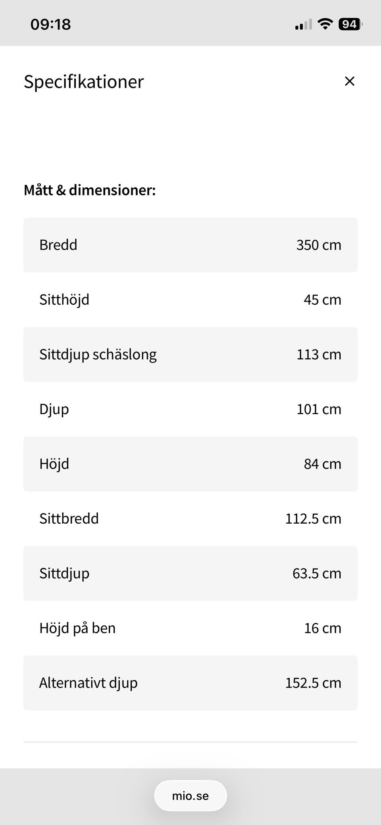Click the 112.5 cm value
The height and width of the screenshot is (825, 381).
click(x=313, y=519)
